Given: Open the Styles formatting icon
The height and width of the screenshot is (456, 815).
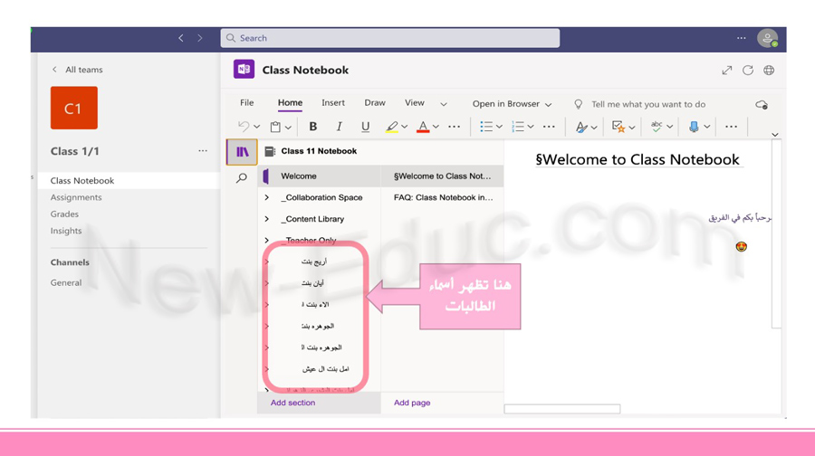Looking at the screenshot, I should click(581, 127).
